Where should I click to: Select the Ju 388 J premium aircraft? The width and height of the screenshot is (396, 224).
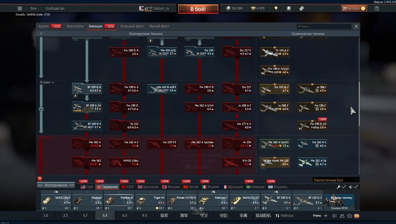tap(312, 89)
